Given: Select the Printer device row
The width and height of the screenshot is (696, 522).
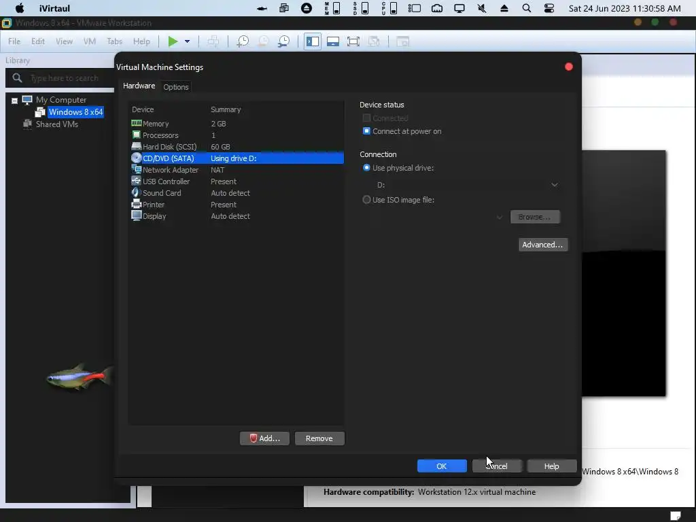Looking at the screenshot, I should 237,205.
